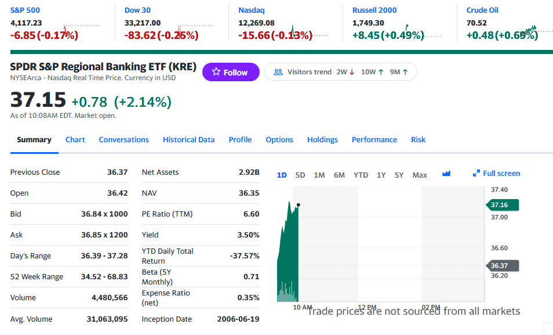Click the SPDR S&P Regional Banking ETF title

(103, 66)
